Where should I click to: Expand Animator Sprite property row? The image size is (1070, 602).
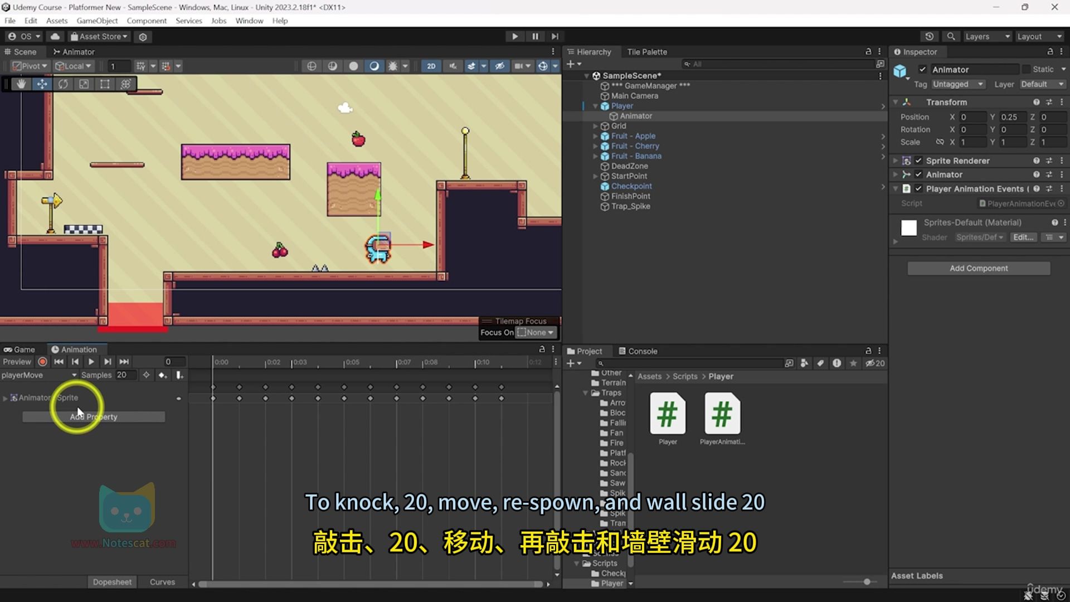pyautogui.click(x=5, y=398)
